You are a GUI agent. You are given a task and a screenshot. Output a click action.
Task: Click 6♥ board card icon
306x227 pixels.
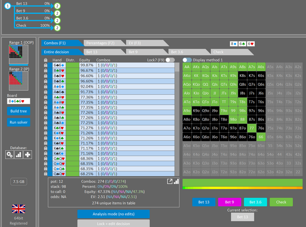coord(250,44)
